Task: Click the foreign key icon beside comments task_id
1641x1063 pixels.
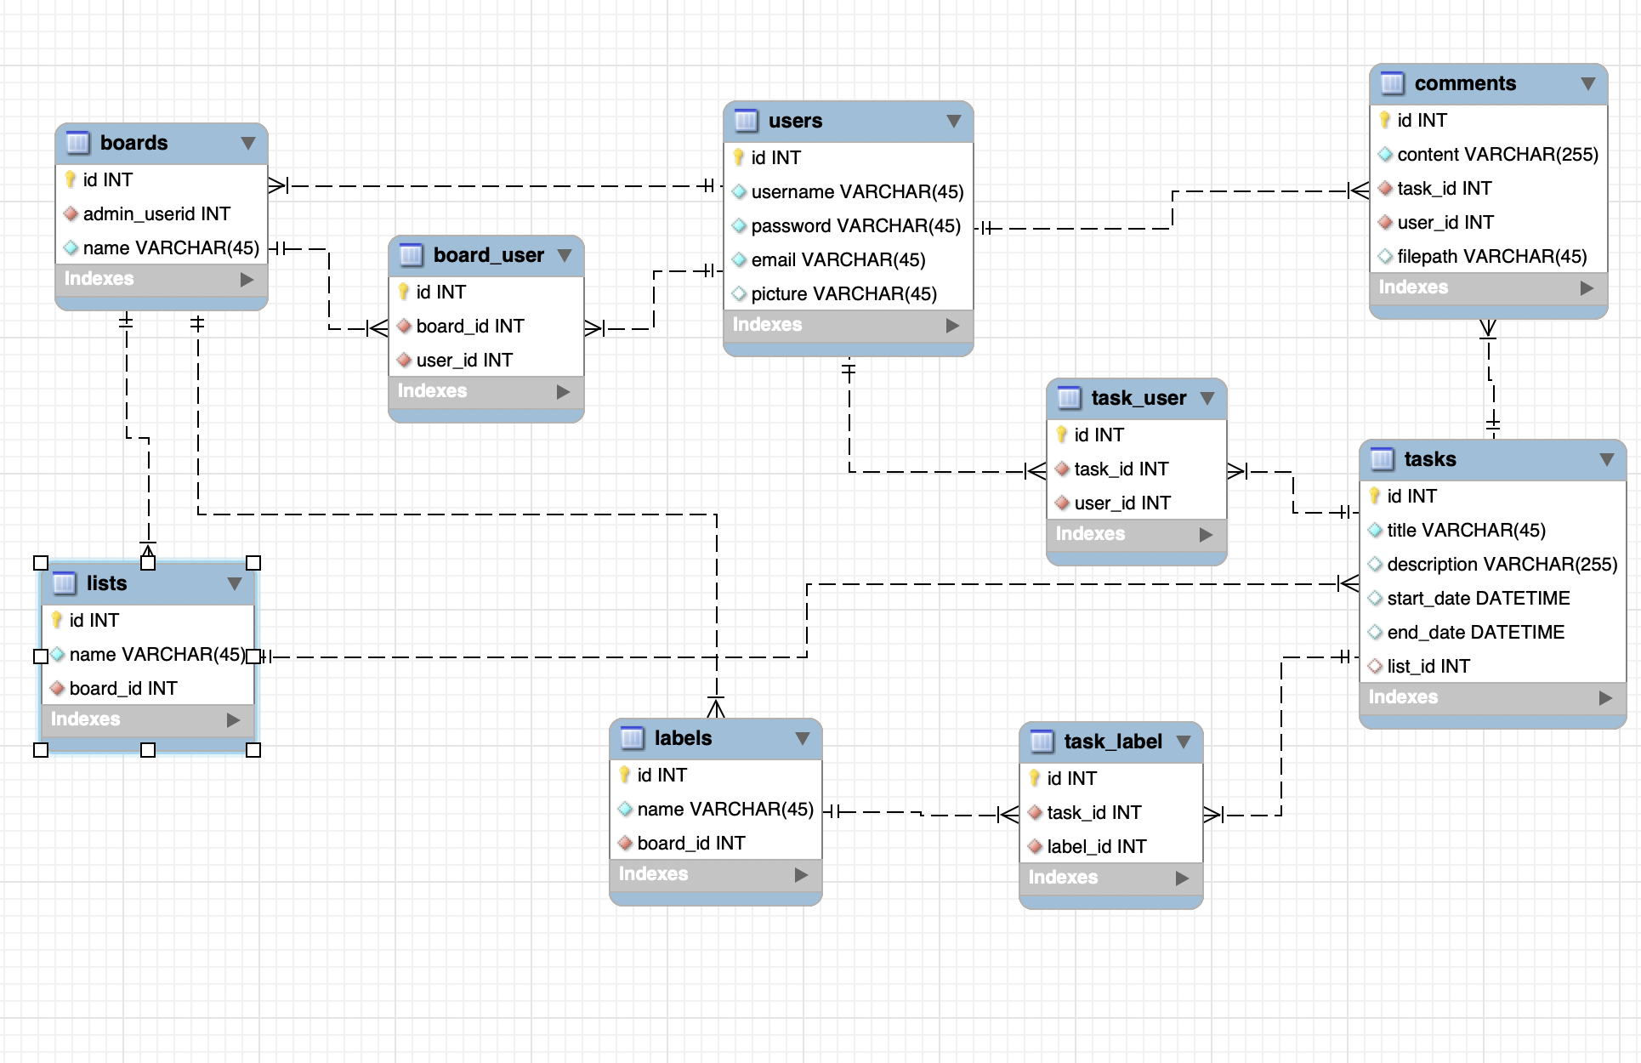Action: pyautogui.click(x=1385, y=188)
